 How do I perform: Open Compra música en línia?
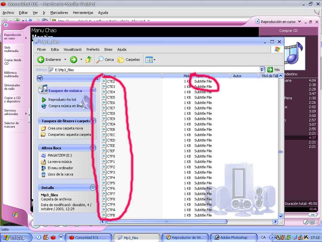[65, 106]
